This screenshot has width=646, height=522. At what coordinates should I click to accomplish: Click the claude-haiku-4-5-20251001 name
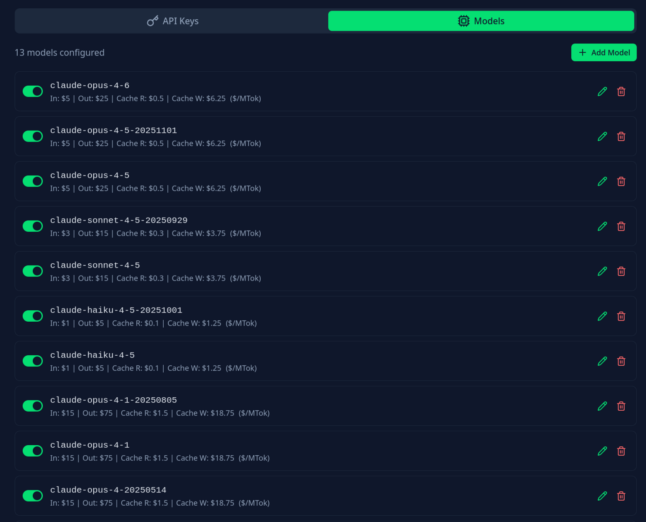click(116, 310)
